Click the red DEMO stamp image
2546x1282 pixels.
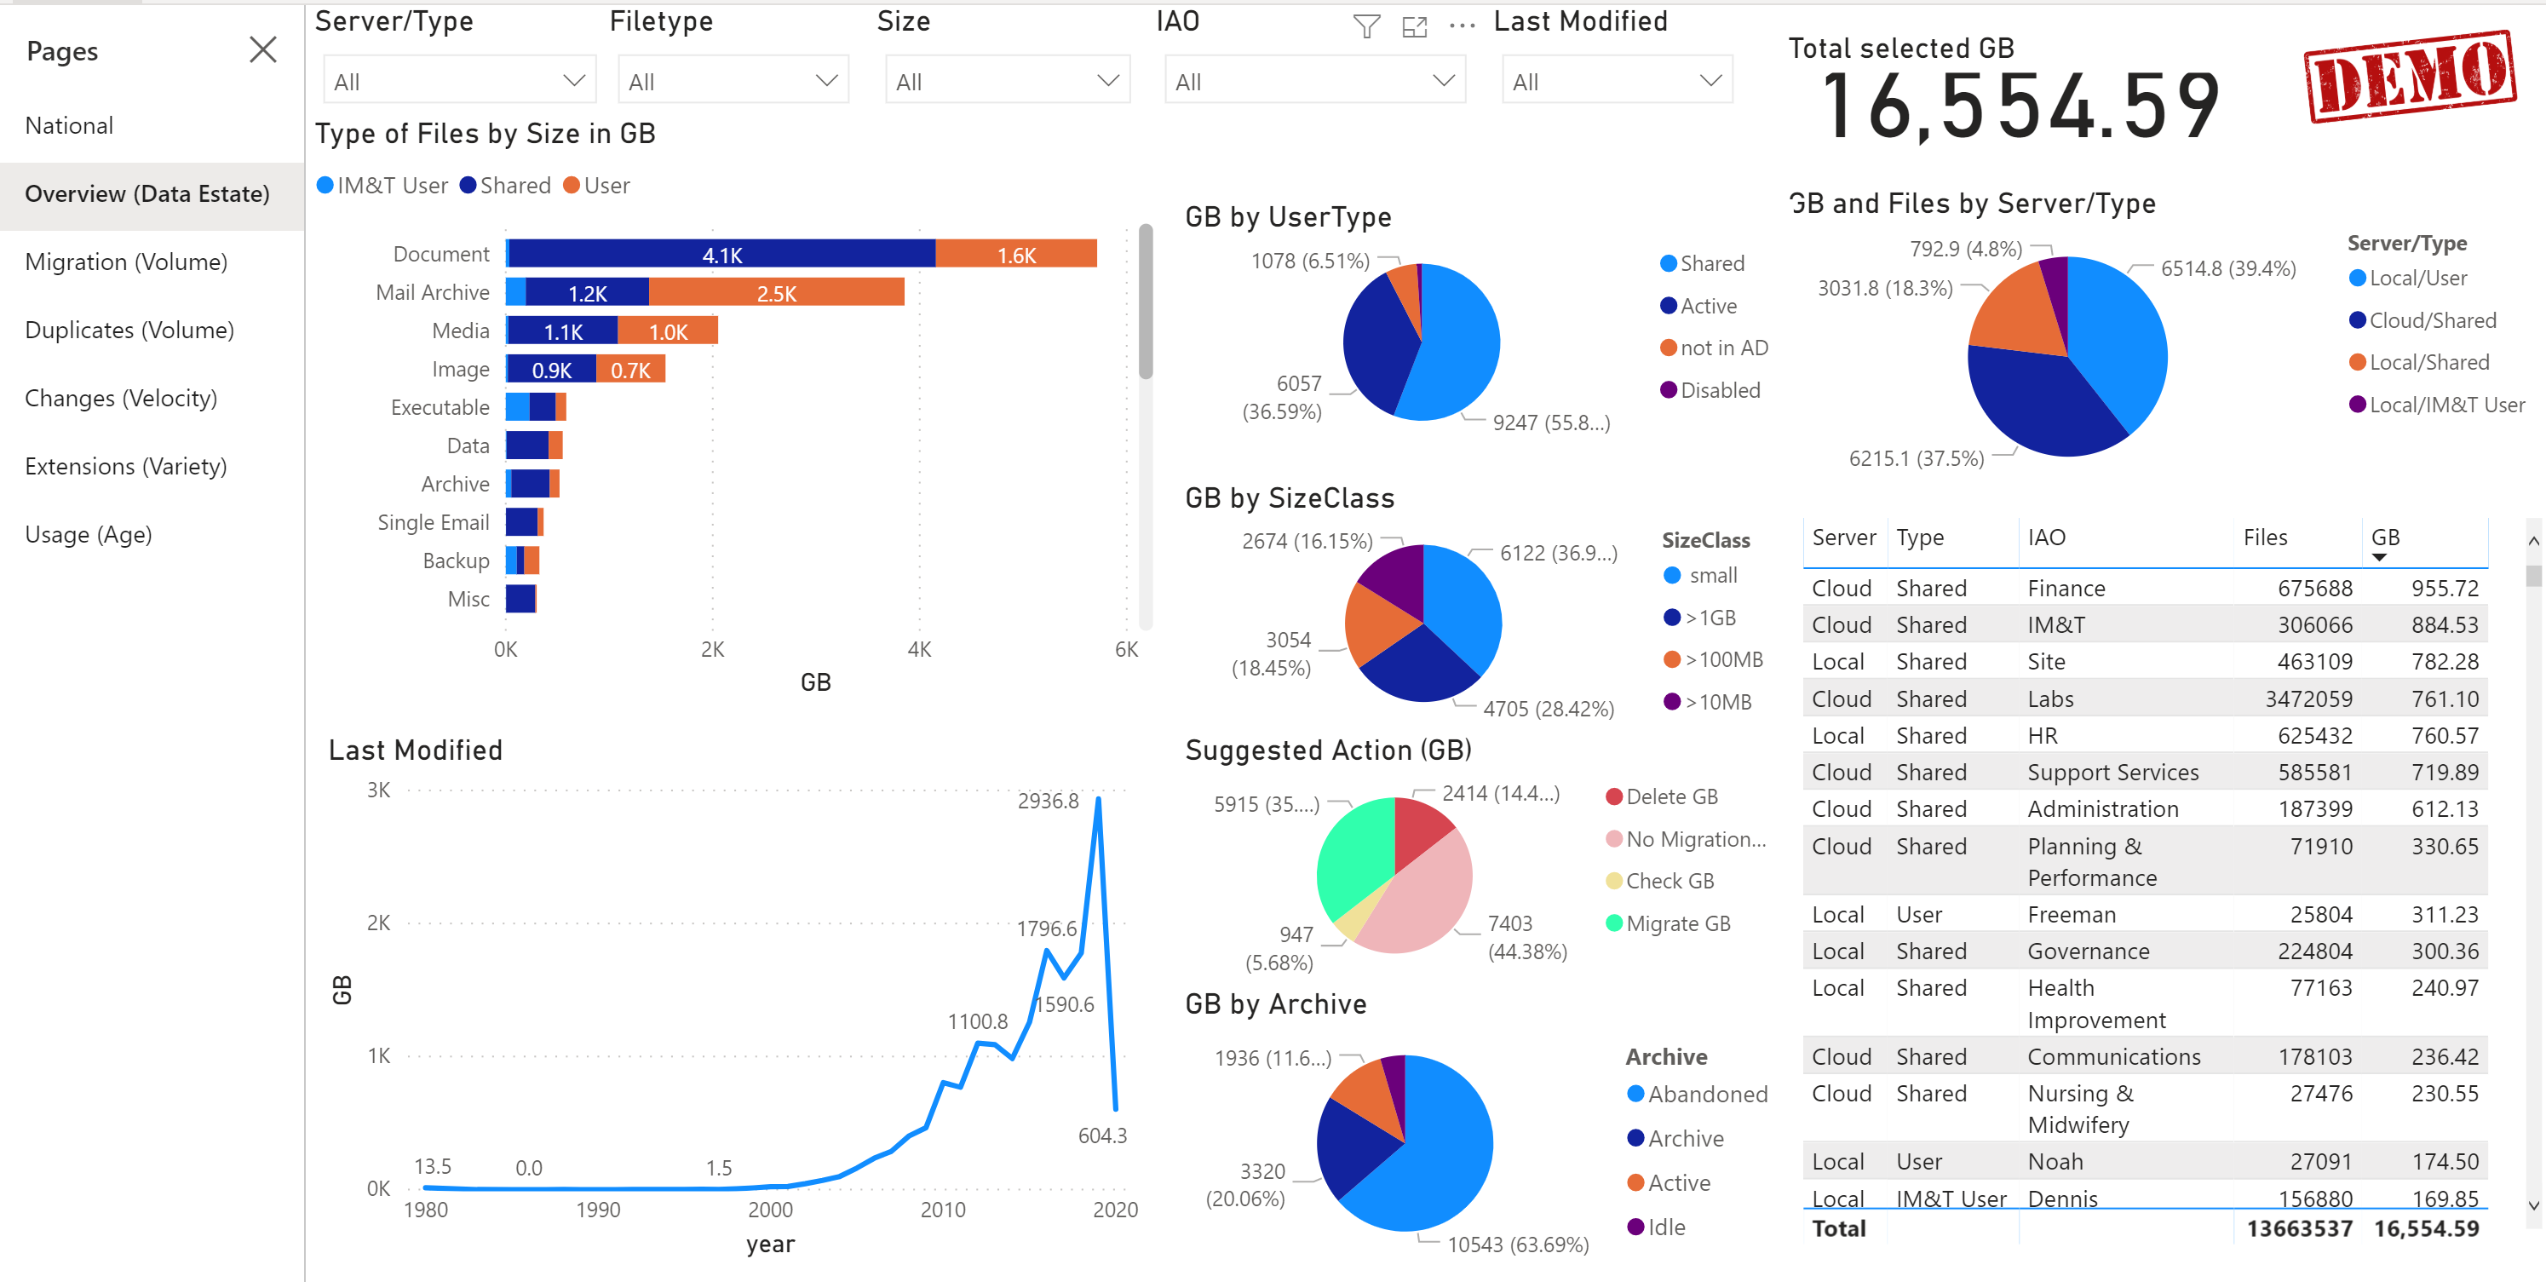point(2409,76)
